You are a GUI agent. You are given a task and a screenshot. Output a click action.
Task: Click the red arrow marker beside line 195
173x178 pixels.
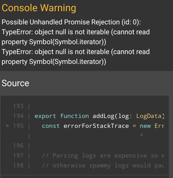[x=7, y=126]
